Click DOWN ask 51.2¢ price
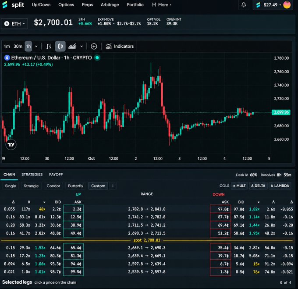Image resolution: width=298 pixels, height=289 pixels. (x=220, y=233)
